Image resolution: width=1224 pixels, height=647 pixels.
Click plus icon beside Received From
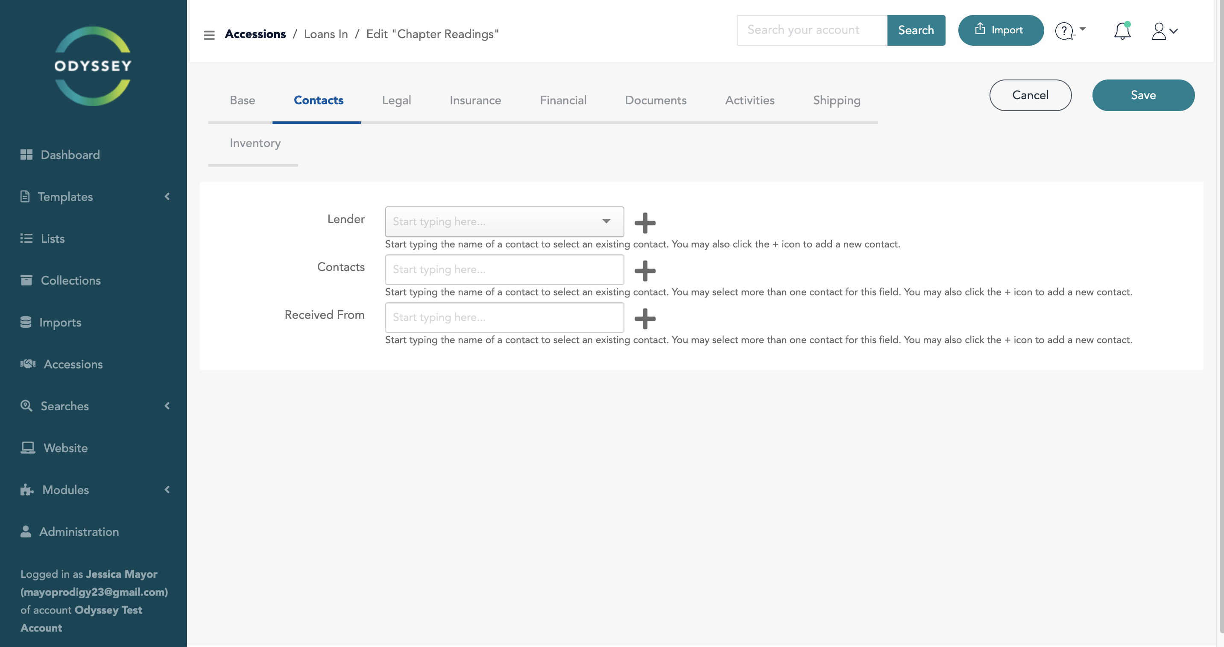(645, 318)
